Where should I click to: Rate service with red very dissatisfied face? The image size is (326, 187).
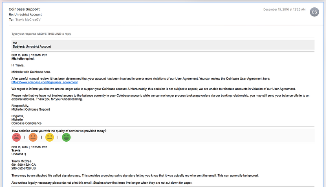[x=16, y=138]
